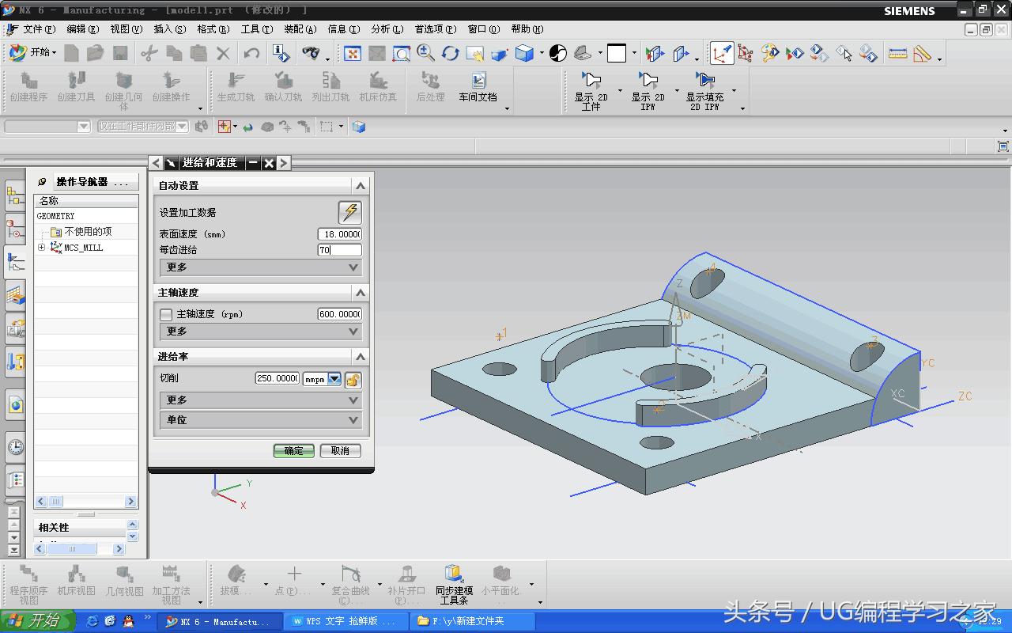
Task: Click the lightning bolt set machining data icon
Action: click(349, 212)
